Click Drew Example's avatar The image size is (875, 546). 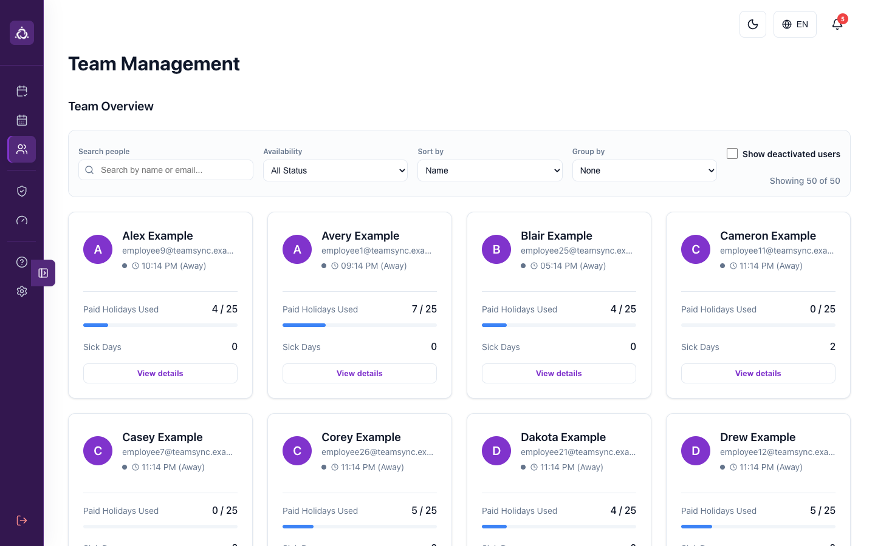pos(696,451)
